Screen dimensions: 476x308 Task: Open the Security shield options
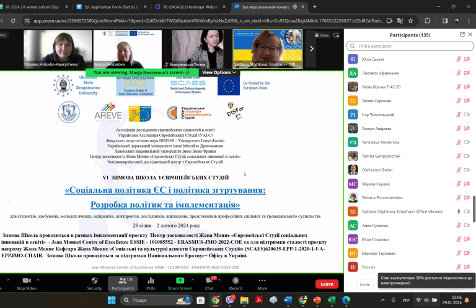click(x=94, y=284)
